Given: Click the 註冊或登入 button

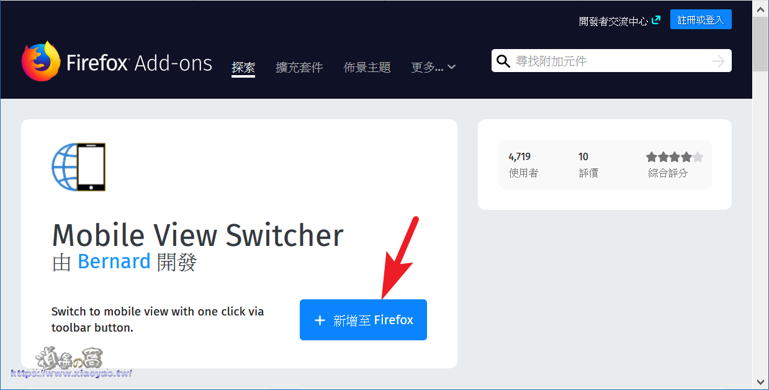Looking at the screenshot, I should (701, 19).
